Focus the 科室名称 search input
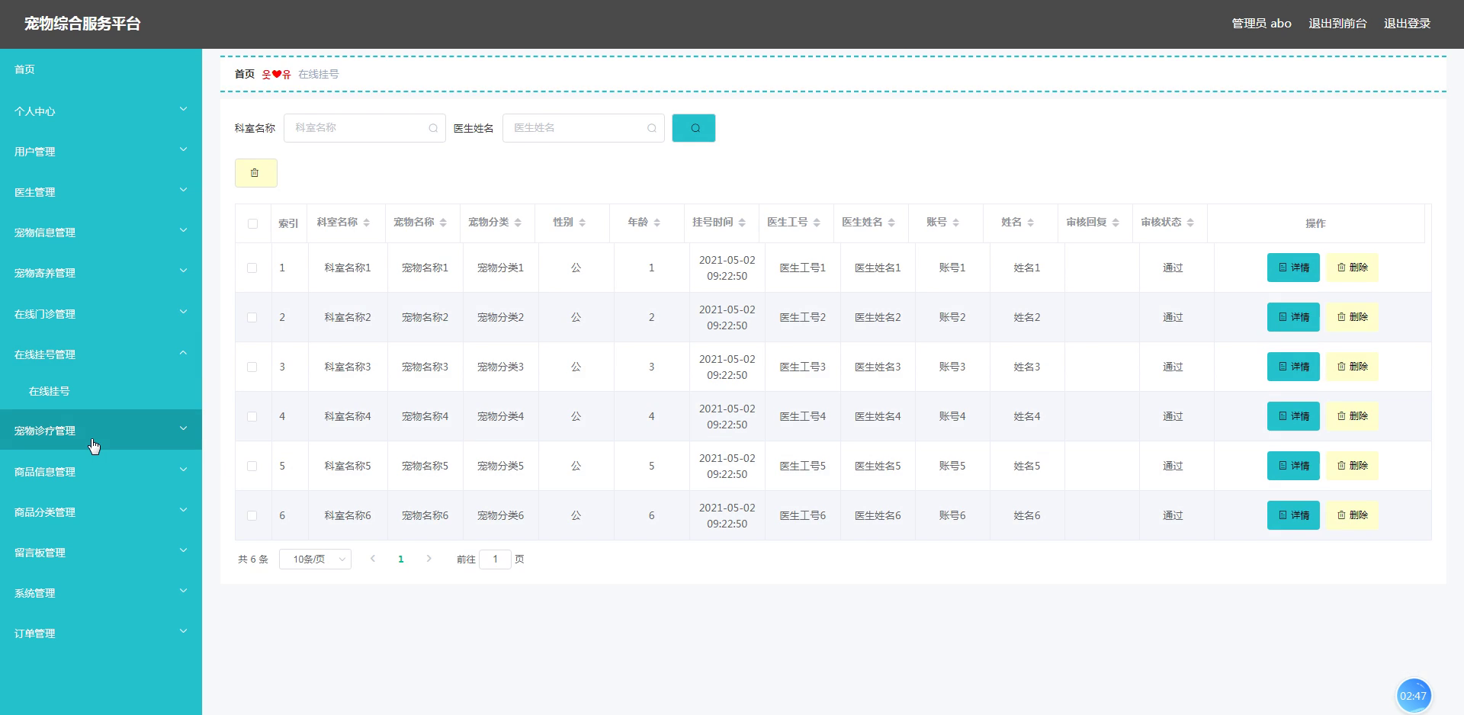Image resolution: width=1464 pixels, height=715 pixels. pyautogui.click(x=364, y=128)
